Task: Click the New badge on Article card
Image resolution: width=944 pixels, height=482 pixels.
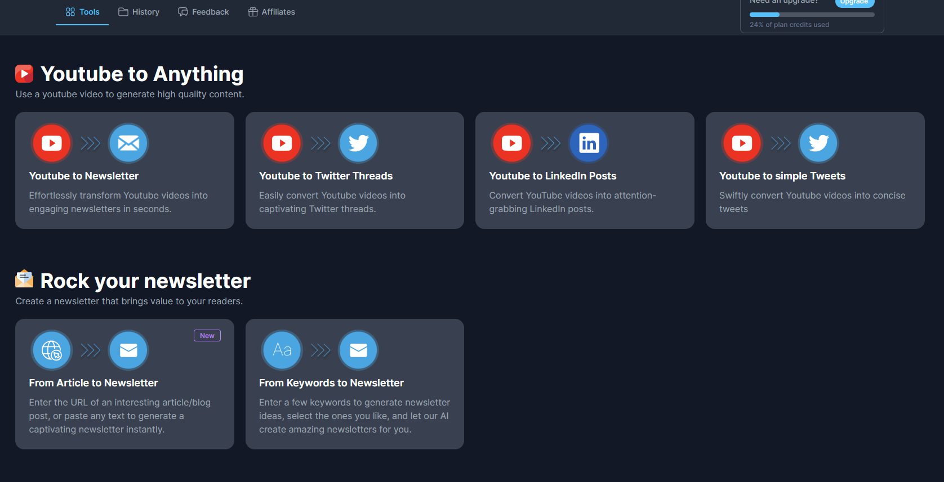Action: 207,336
